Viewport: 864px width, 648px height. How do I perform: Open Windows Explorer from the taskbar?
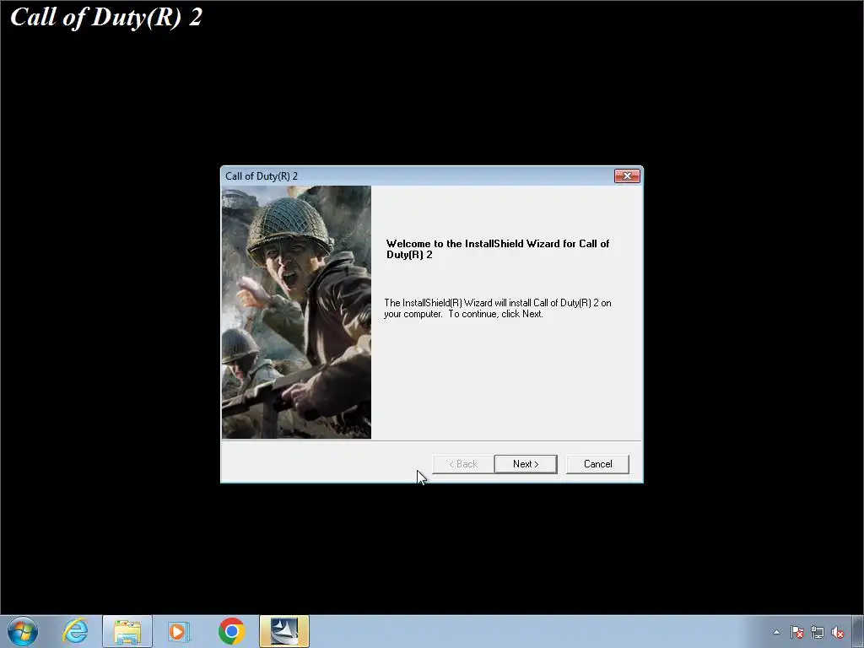pos(127,631)
